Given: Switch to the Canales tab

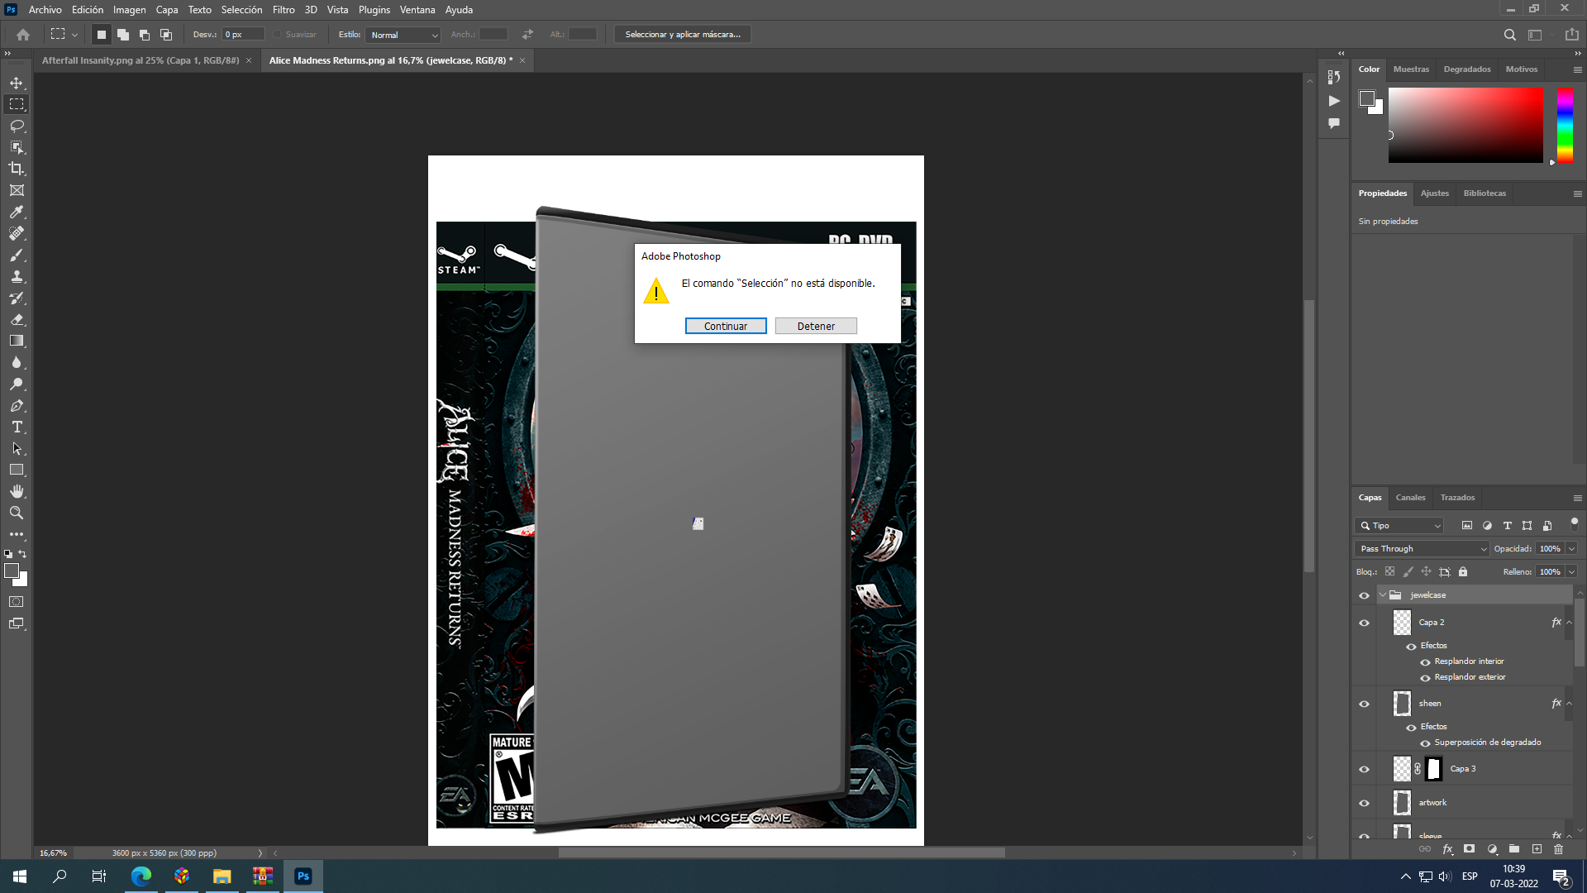Looking at the screenshot, I should (1410, 498).
